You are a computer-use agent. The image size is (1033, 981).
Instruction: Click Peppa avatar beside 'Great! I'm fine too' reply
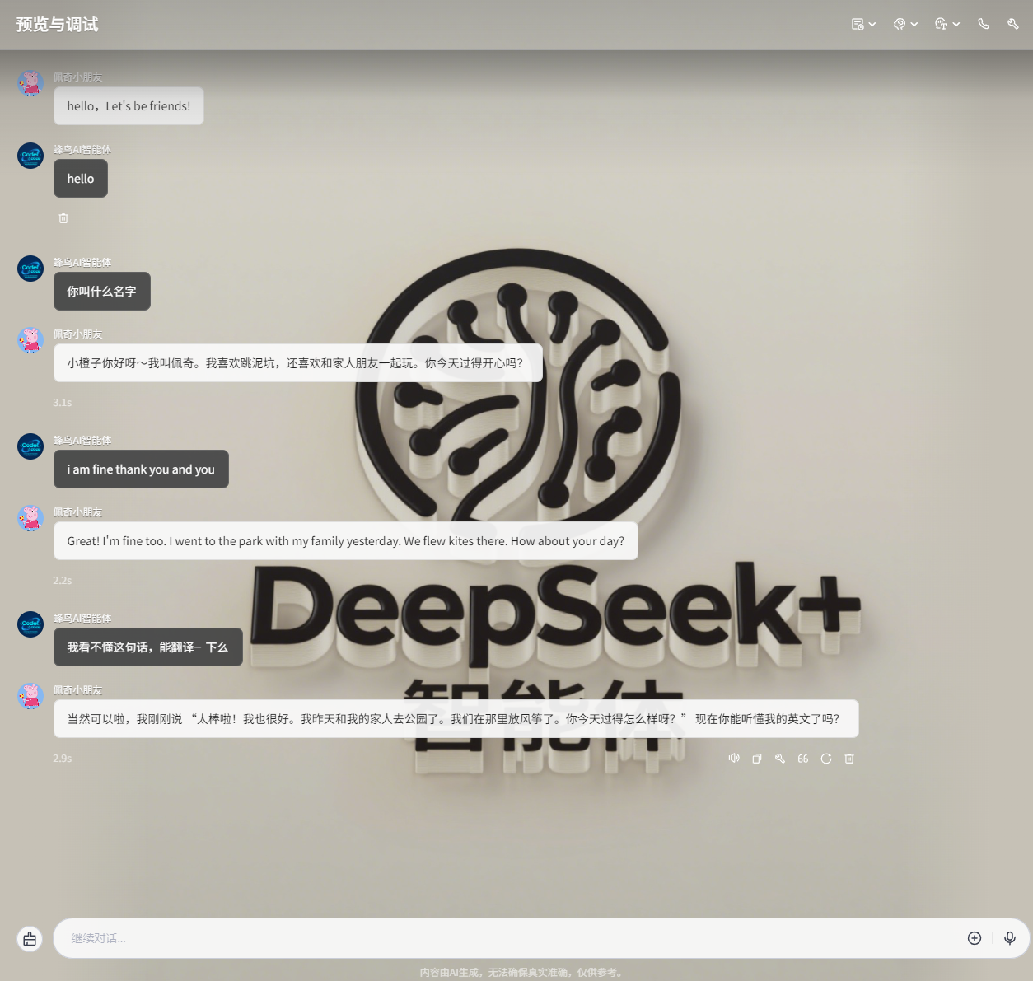click(30, 518)
